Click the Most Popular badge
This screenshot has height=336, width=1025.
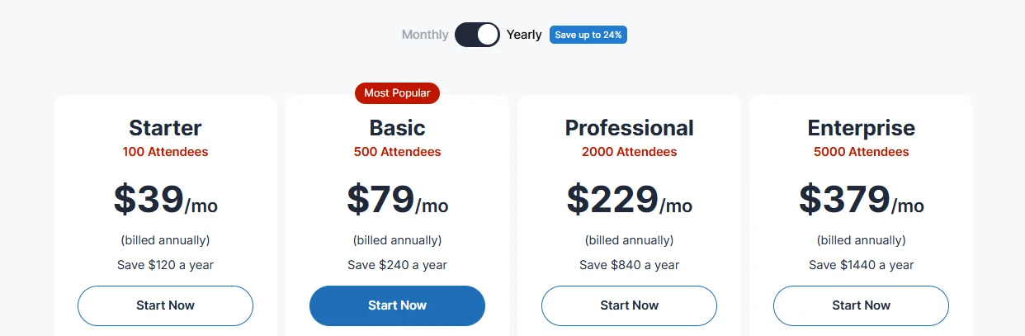(397, 93)
